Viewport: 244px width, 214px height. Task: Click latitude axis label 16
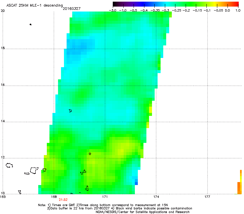tap(3, 85)
